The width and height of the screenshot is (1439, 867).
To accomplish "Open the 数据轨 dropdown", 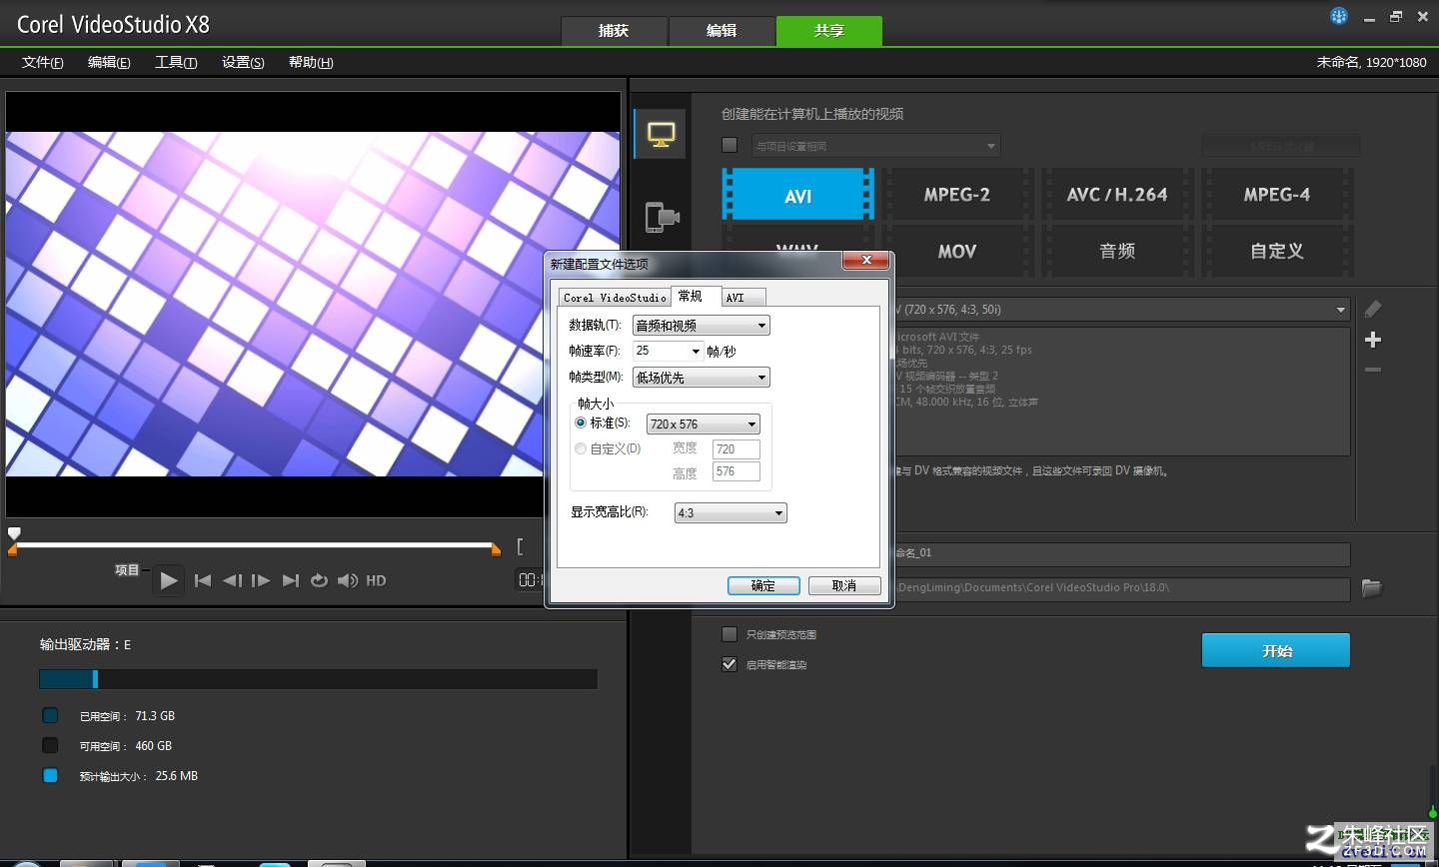I will point(702,326).
